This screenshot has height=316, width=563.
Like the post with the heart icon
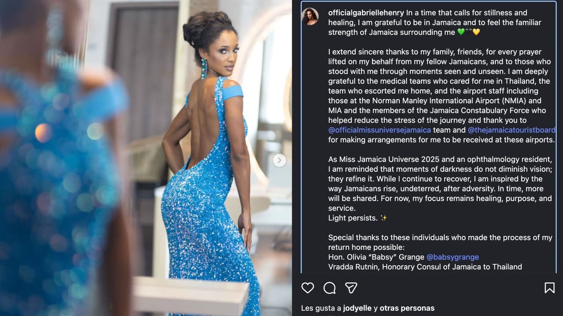[307, 288]
